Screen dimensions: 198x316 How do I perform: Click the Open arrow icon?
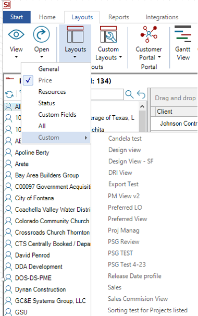41,34
